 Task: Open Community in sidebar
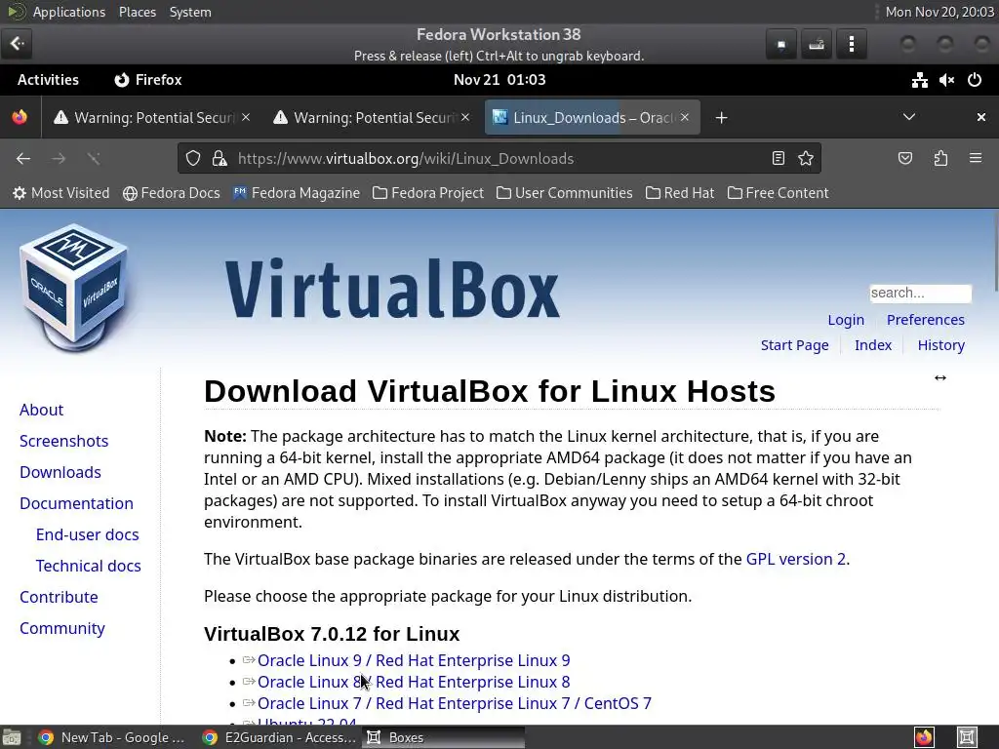[x=61, y=628]
